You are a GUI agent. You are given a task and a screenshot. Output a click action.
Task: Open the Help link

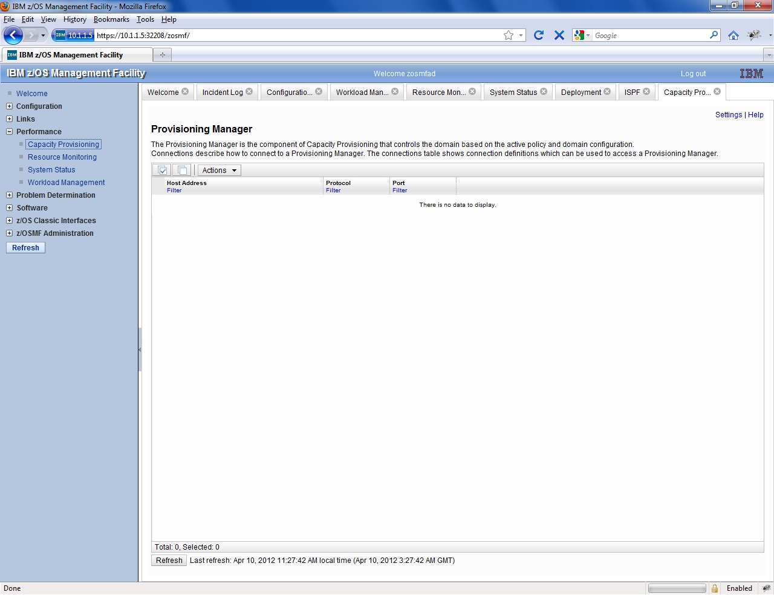click(756, 115)
